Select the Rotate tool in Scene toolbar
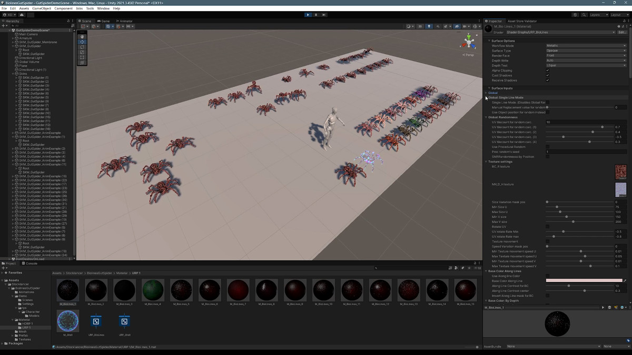632x355 pixels. (x=82, y=47)
